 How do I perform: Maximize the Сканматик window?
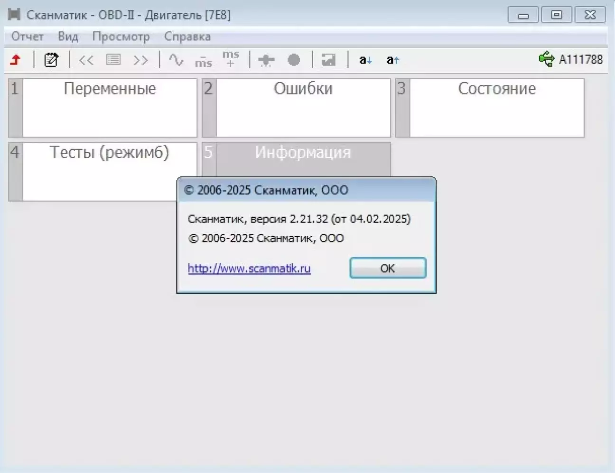[x=556, y=15]
